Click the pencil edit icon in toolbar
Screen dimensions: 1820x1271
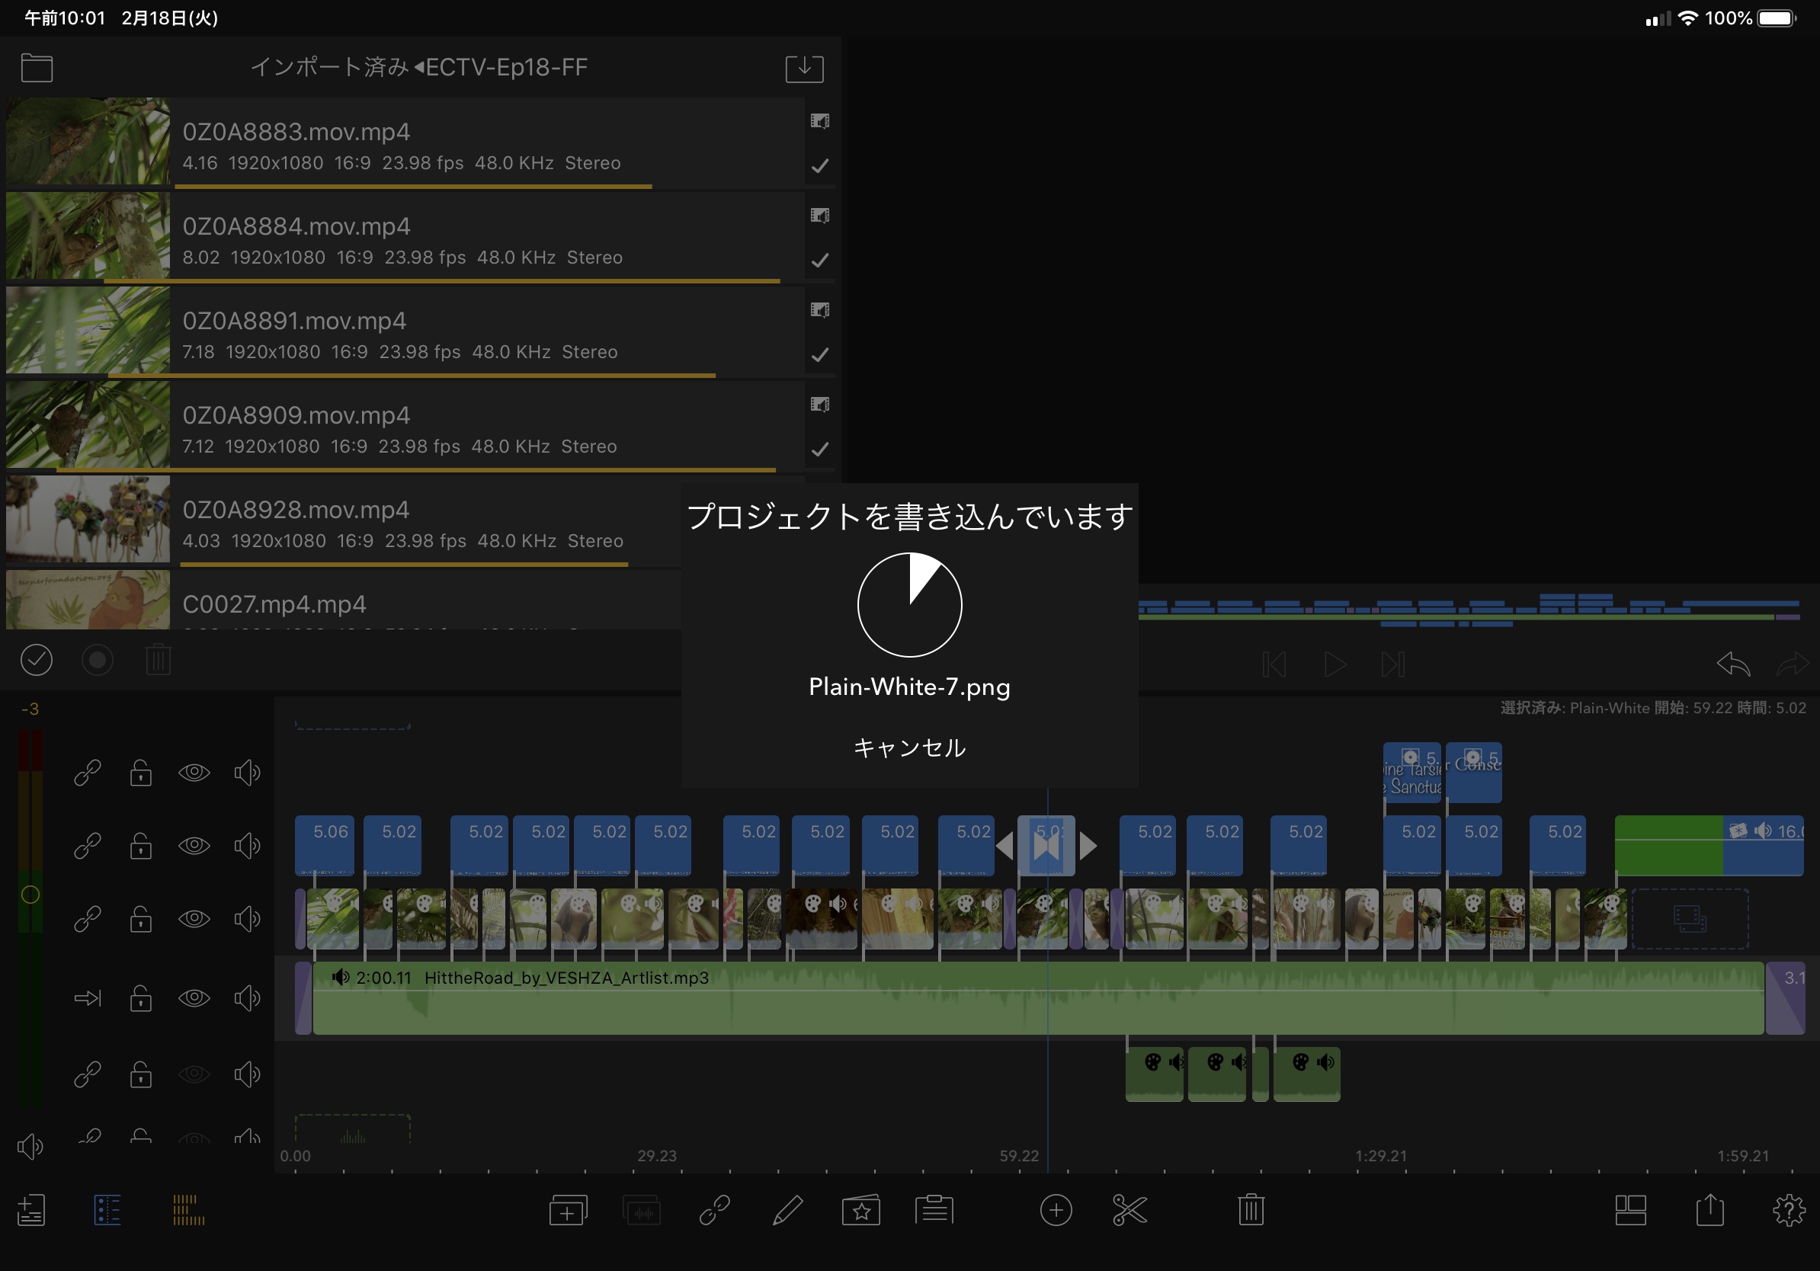(787, 1210)
